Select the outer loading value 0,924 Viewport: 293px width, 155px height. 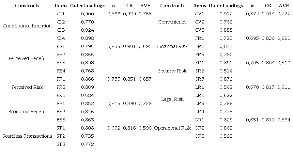(87, 30)
